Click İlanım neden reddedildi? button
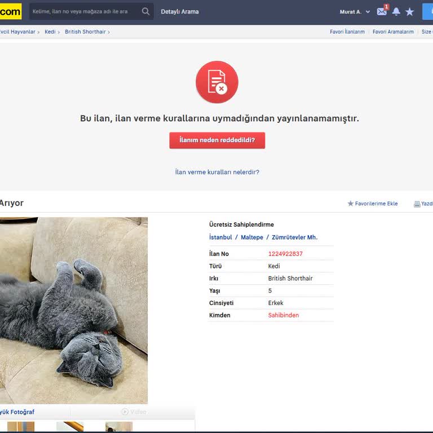433x433 pixels. coord(217,140)
